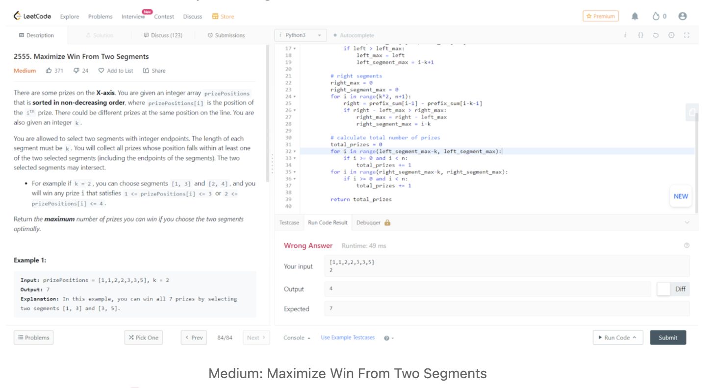Open editor settings gear icon
Screen dimensions: 715x388
click(x=671, y=35)
